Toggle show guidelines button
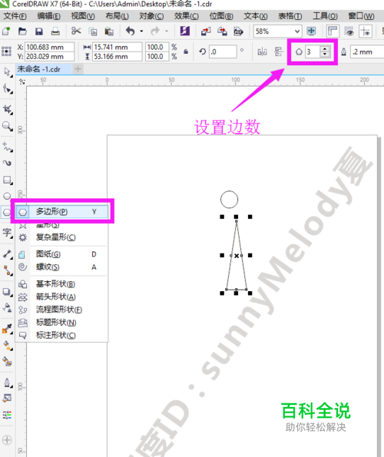Viewport: 384px width, 457px height. pyautogui.click(x=366, y=31)
